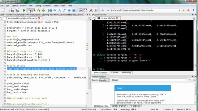Click the Save file toolbar icon

pyautogui.click(x=12, y=10)
